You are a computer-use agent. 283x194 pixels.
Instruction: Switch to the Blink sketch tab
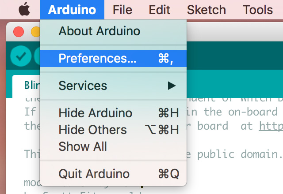32,85
